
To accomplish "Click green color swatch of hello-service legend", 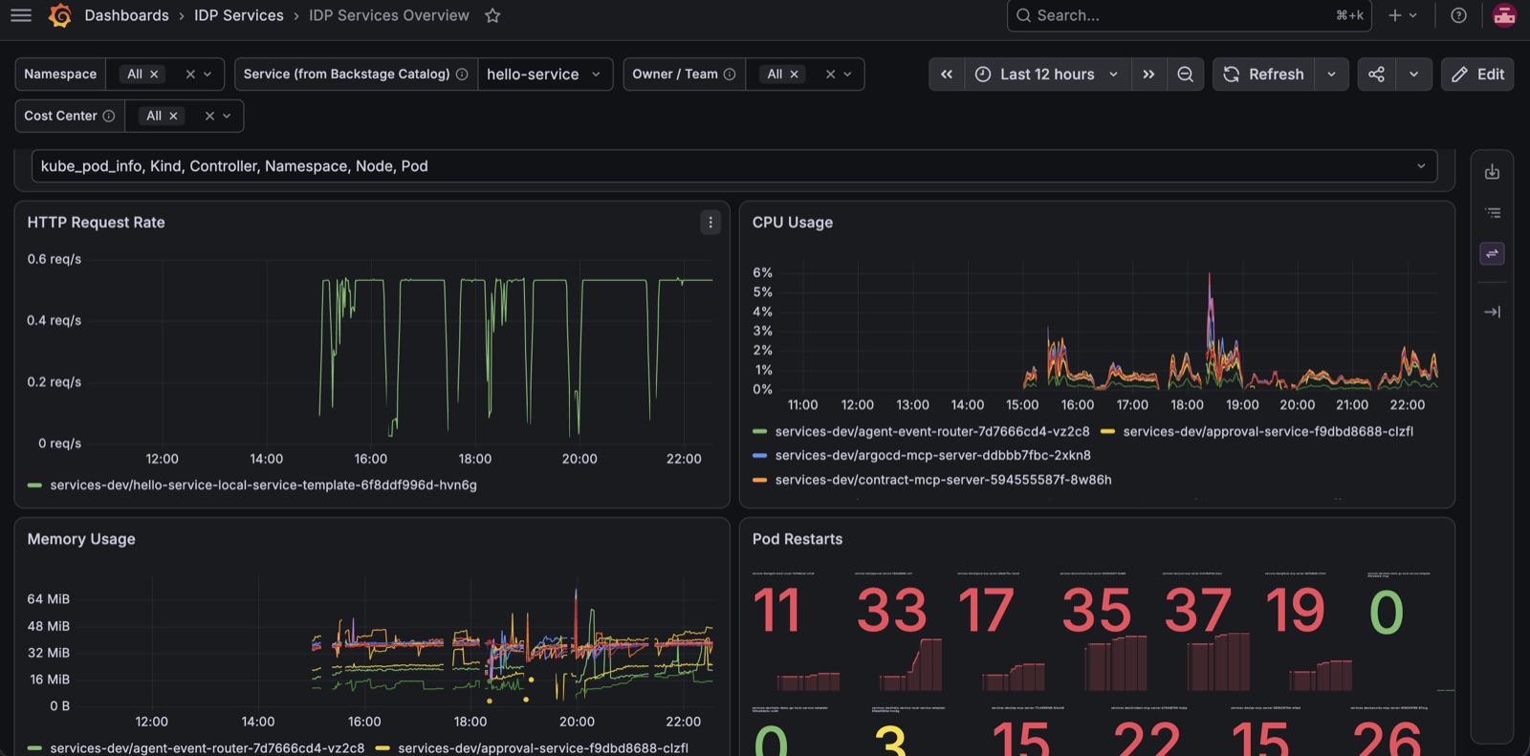I will pos(34,486).
